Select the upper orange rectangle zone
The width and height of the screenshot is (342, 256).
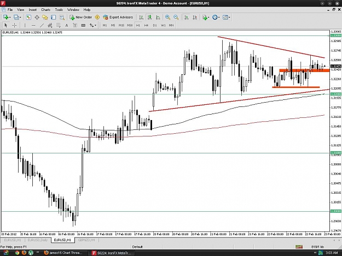click(304, 70)
